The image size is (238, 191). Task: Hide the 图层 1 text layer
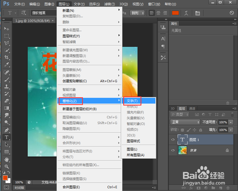[173, 139]
